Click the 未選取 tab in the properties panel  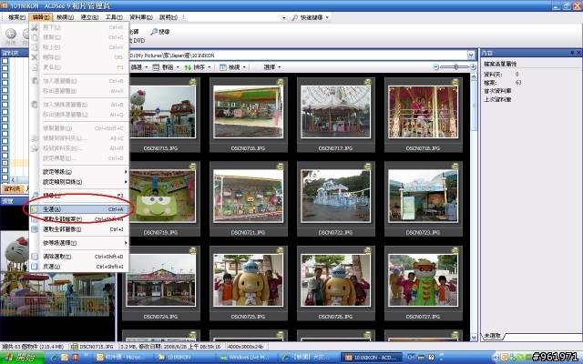(x=493, y=336)
